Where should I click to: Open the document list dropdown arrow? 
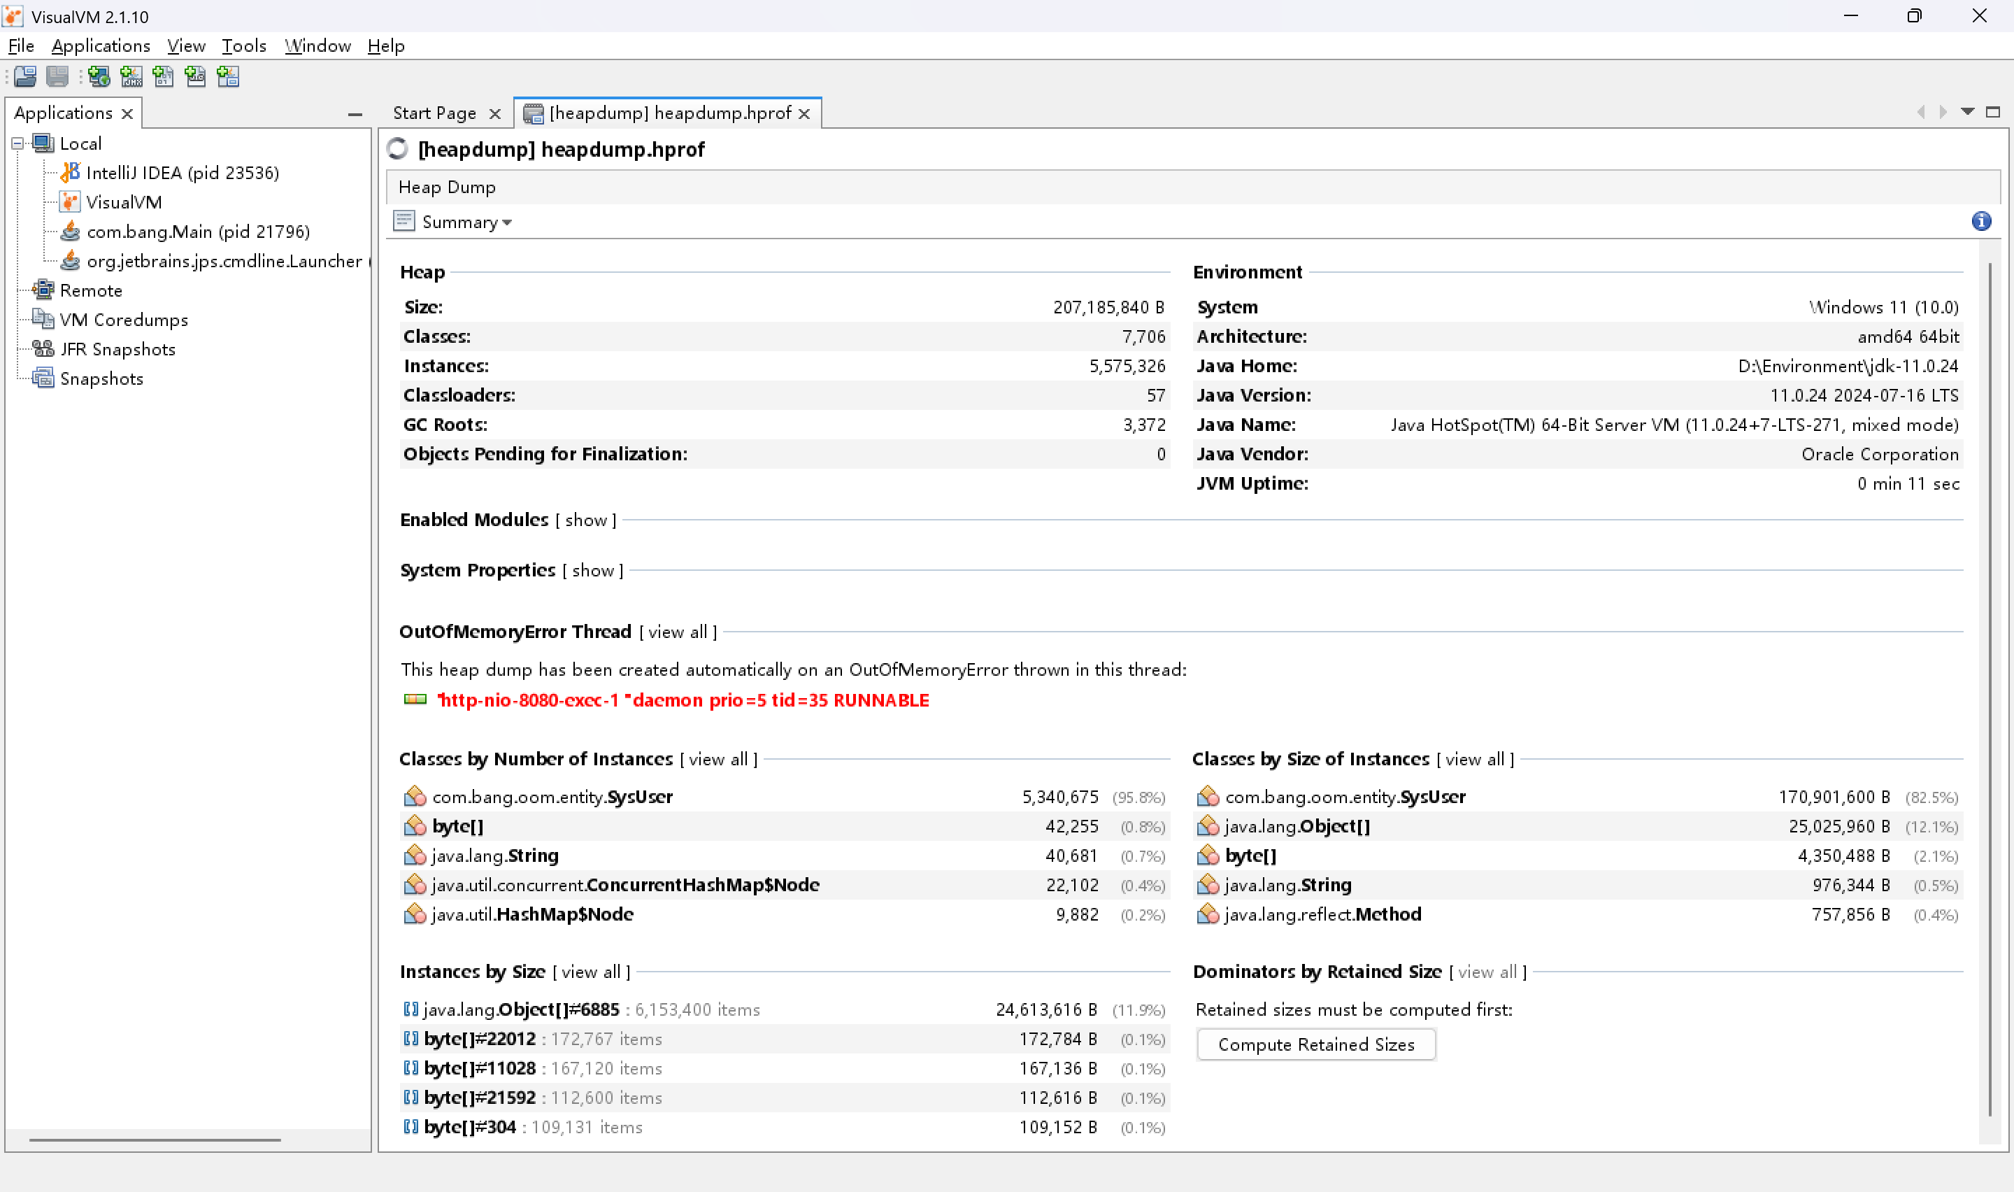point(1966,112)
